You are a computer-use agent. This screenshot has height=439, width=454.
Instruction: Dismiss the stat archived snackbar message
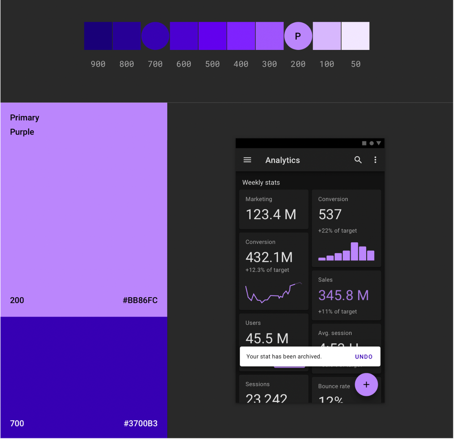pos(284,356)
